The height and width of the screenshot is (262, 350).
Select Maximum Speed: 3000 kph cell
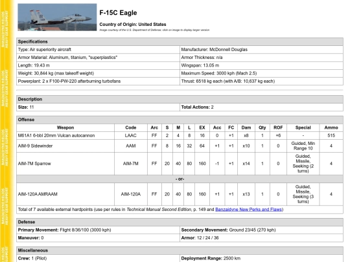tap(261, 73)
